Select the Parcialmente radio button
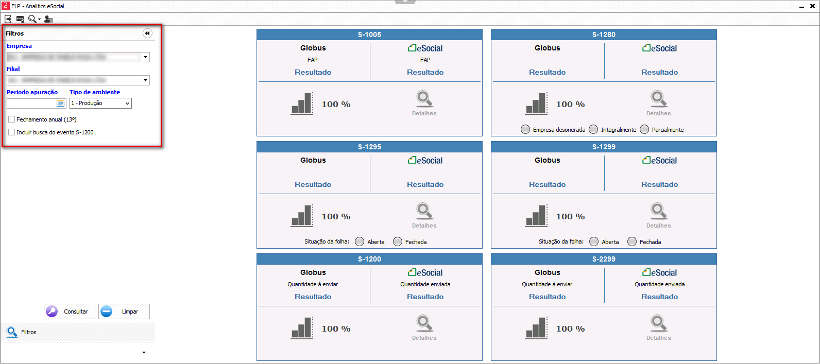Image resolution: width=820 pixels, height=364 pixels. (x=644, y=129)
